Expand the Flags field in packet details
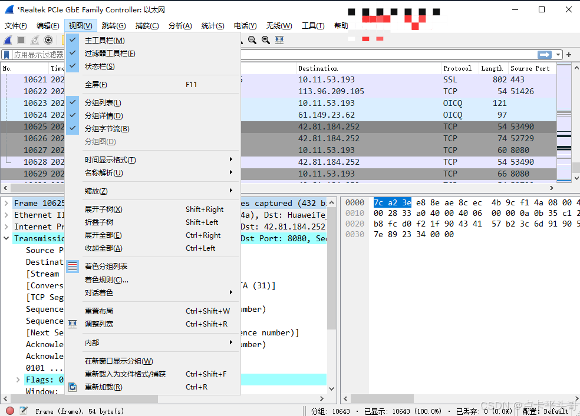 pyautogui.click(x=18, y=380)
